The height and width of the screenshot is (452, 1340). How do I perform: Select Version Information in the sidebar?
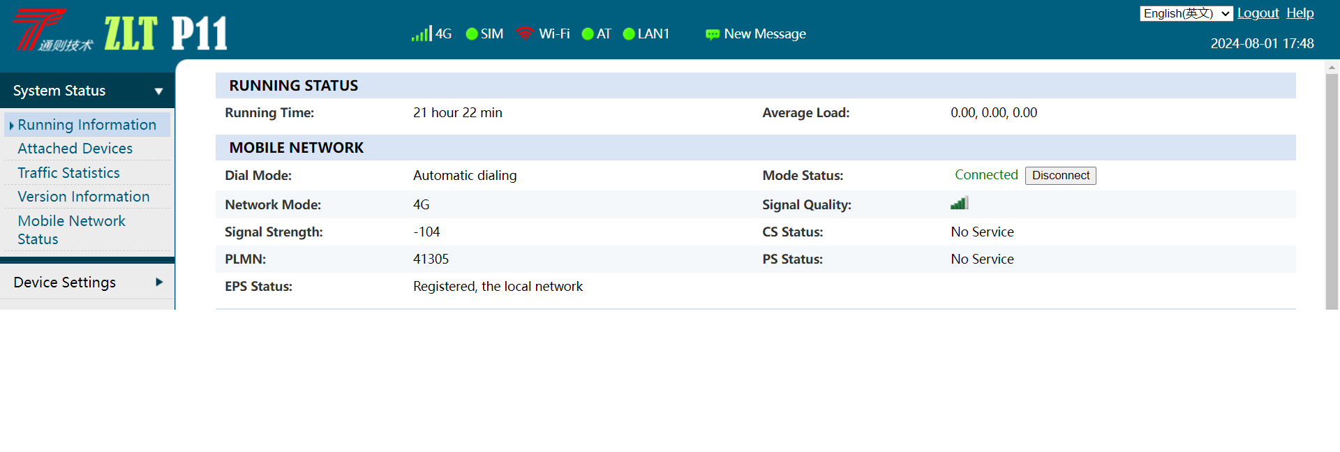point(84,197)
